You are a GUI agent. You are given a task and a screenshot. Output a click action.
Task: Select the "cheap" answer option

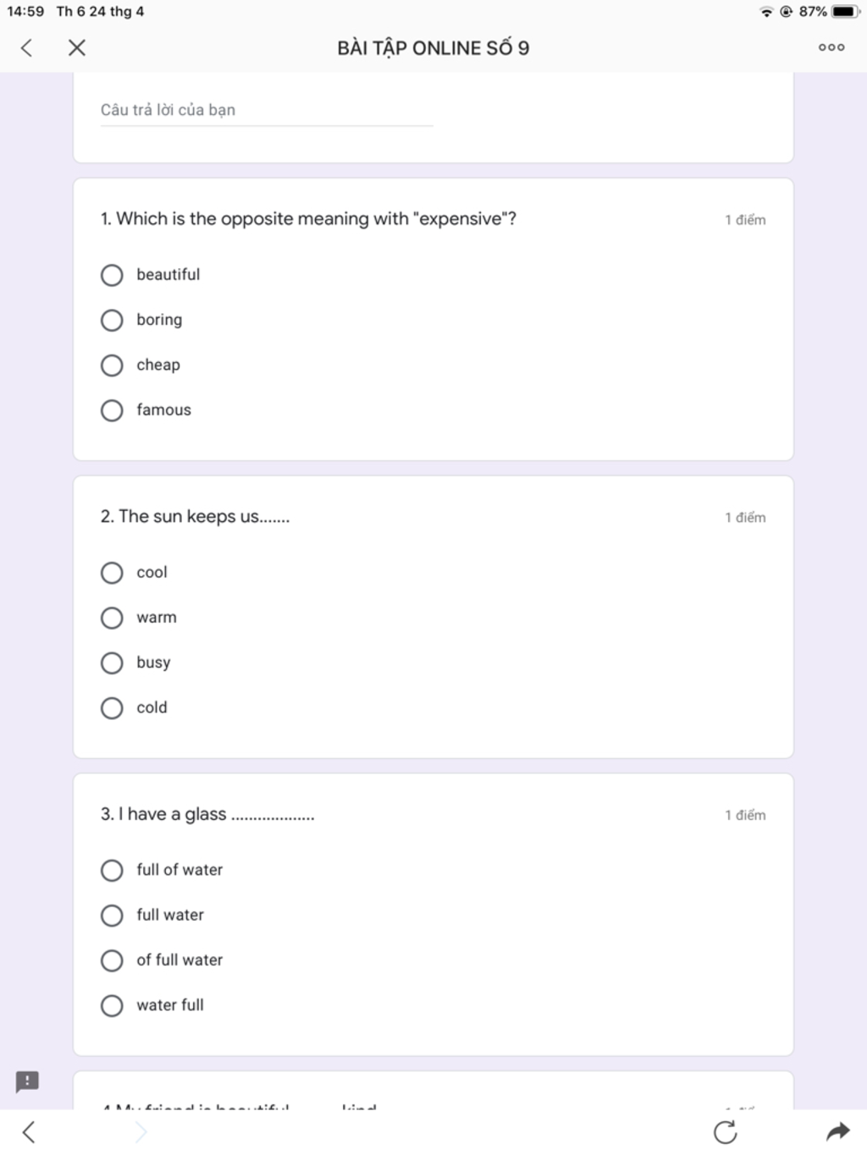click(x=112, y=366)
